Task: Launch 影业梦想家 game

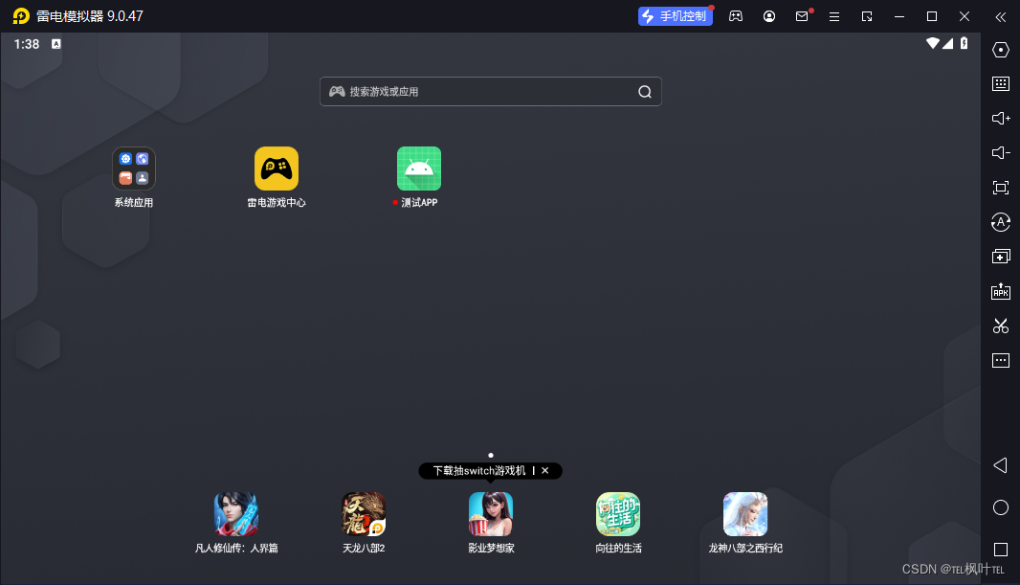Action: (491, 514)
